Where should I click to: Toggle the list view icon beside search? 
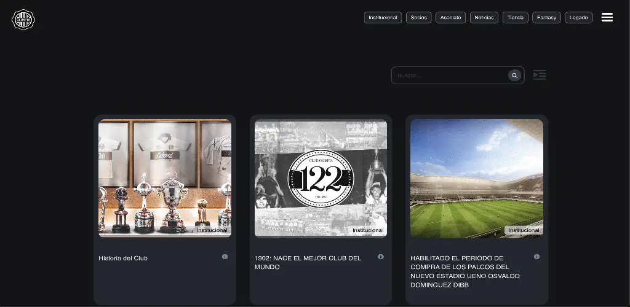540,75
